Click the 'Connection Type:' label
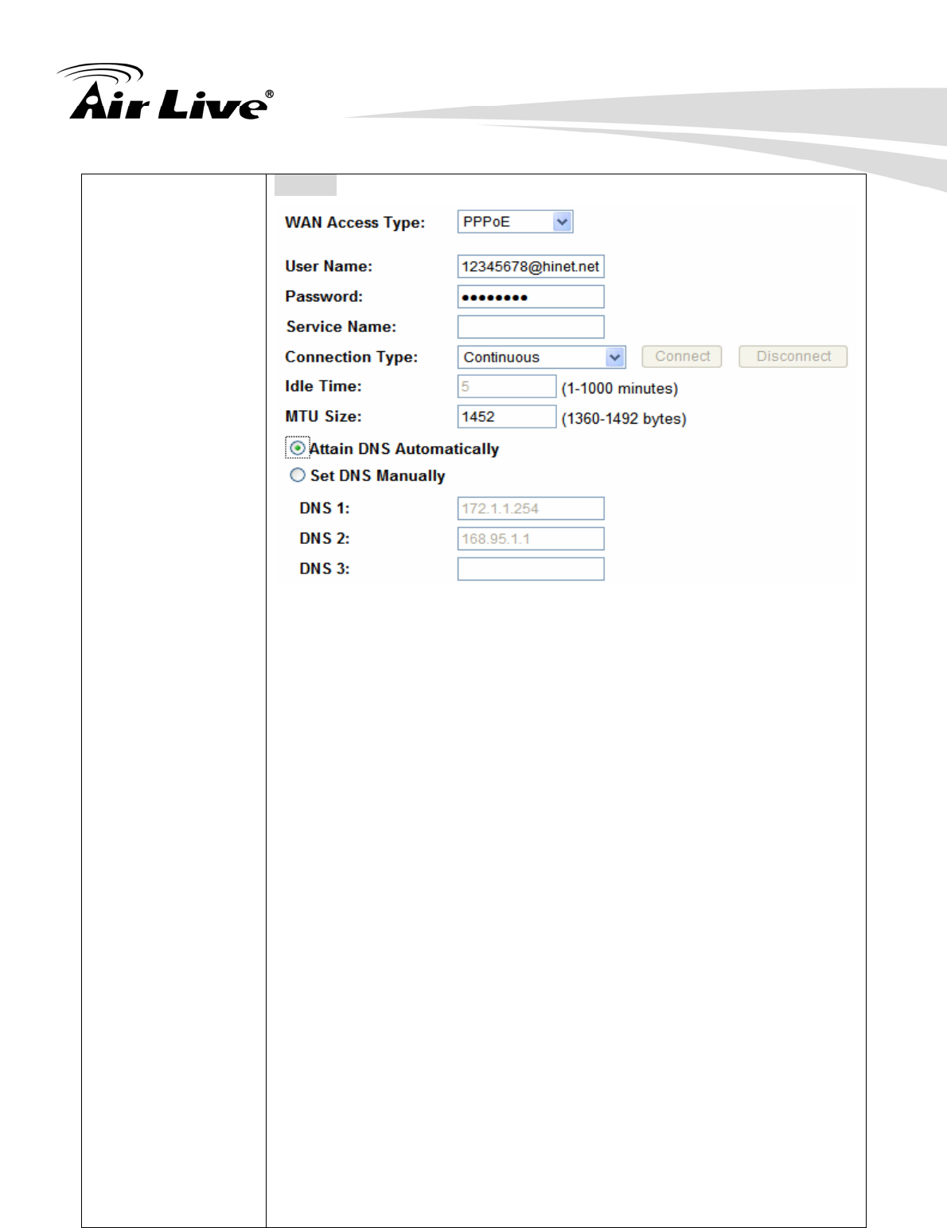This screenshot has width=947, height=1228. (x=351, y=358)
